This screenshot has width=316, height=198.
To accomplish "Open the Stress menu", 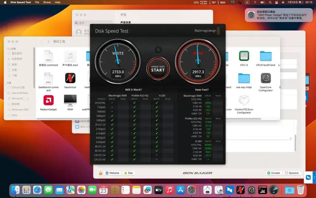I will 47,2.
